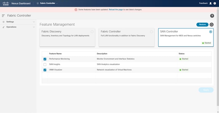219x113 pixels.
Task: Click the VMM Visualizer feature name
Action: coord(56,70)
